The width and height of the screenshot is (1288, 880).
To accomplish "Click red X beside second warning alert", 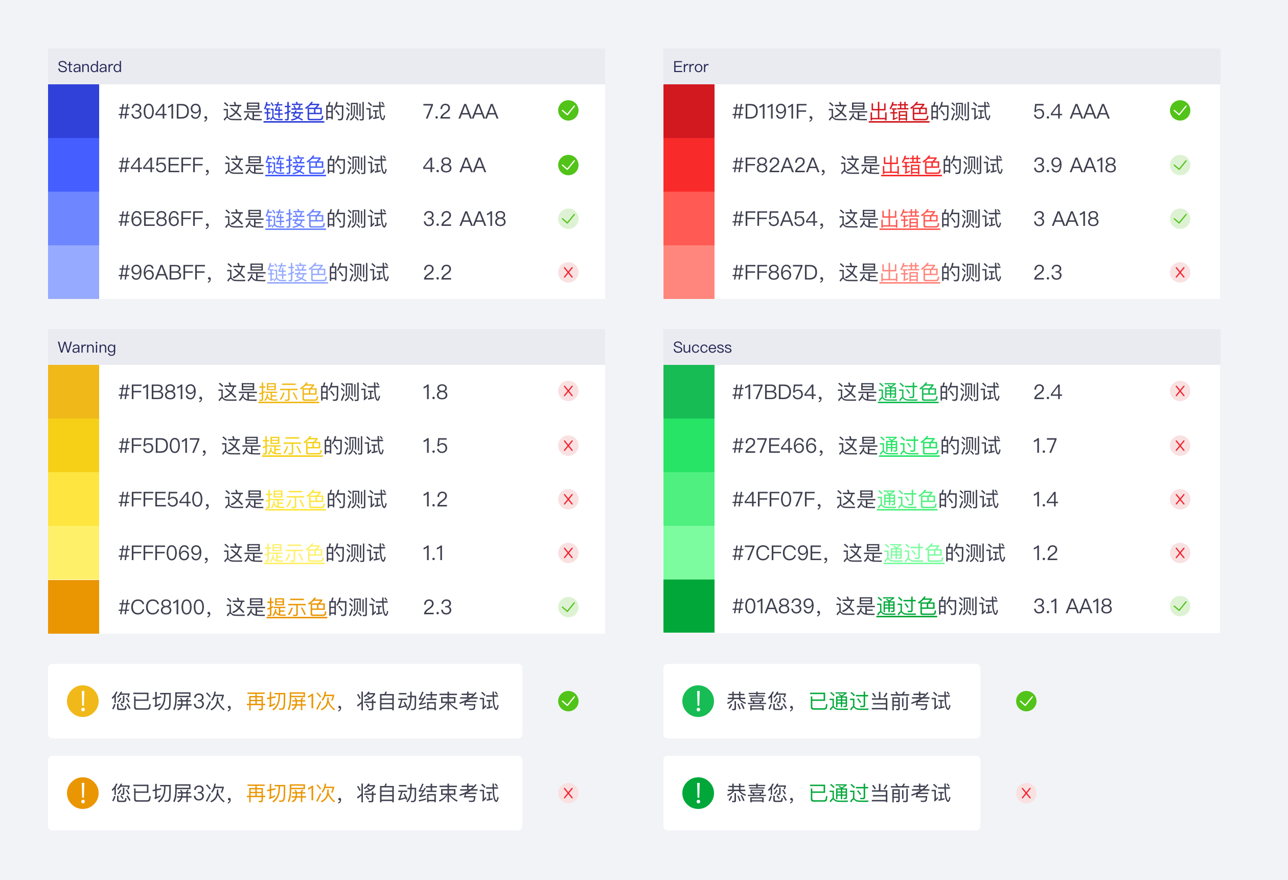I will (x=568, y=793).
